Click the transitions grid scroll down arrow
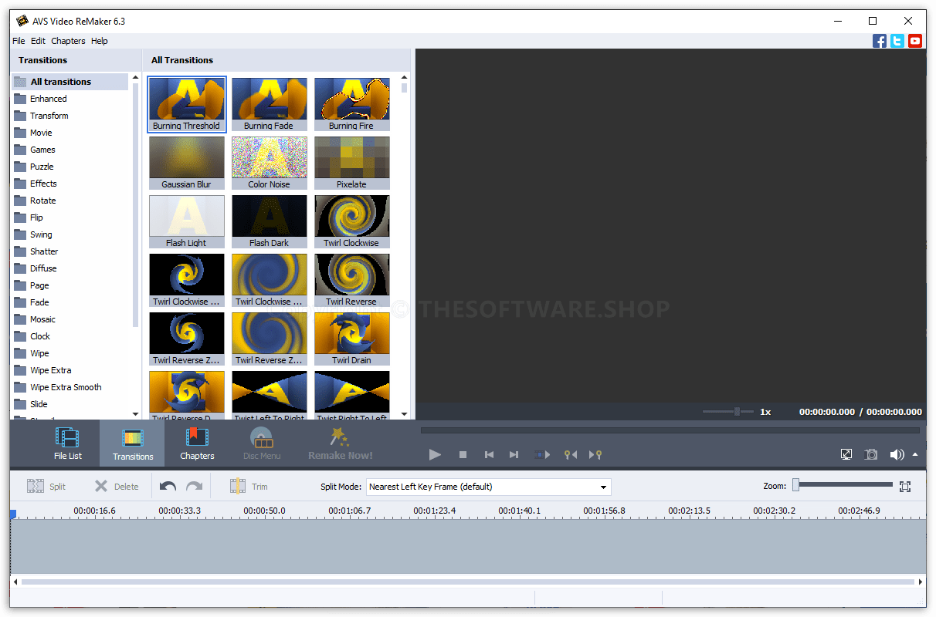 (404, 414)
